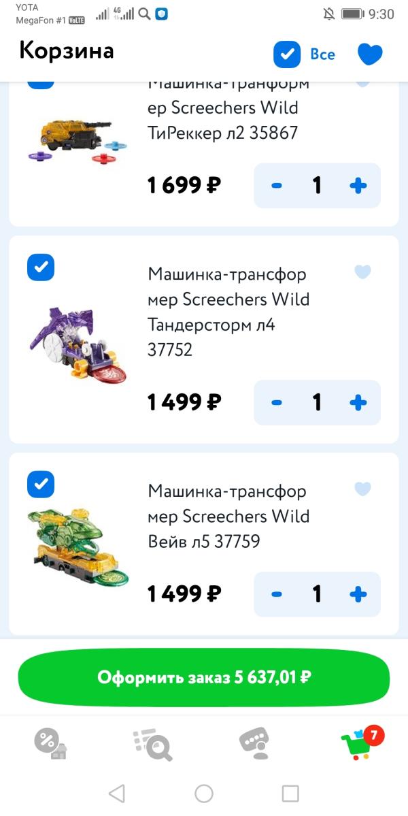Screen dimensions: 408x816
Task: Increase quantity of ТиРеккер л2
Action: tap(358, 186)
